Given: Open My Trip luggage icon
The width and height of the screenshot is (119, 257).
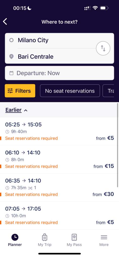Looking at the screenshot, I should point(45,237).
